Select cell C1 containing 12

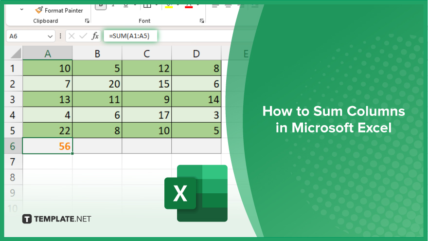pyautogui.click(x=146, y=68)
